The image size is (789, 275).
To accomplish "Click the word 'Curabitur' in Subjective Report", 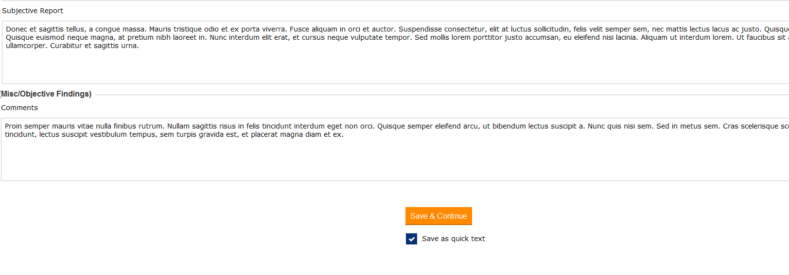I will 66,46.
